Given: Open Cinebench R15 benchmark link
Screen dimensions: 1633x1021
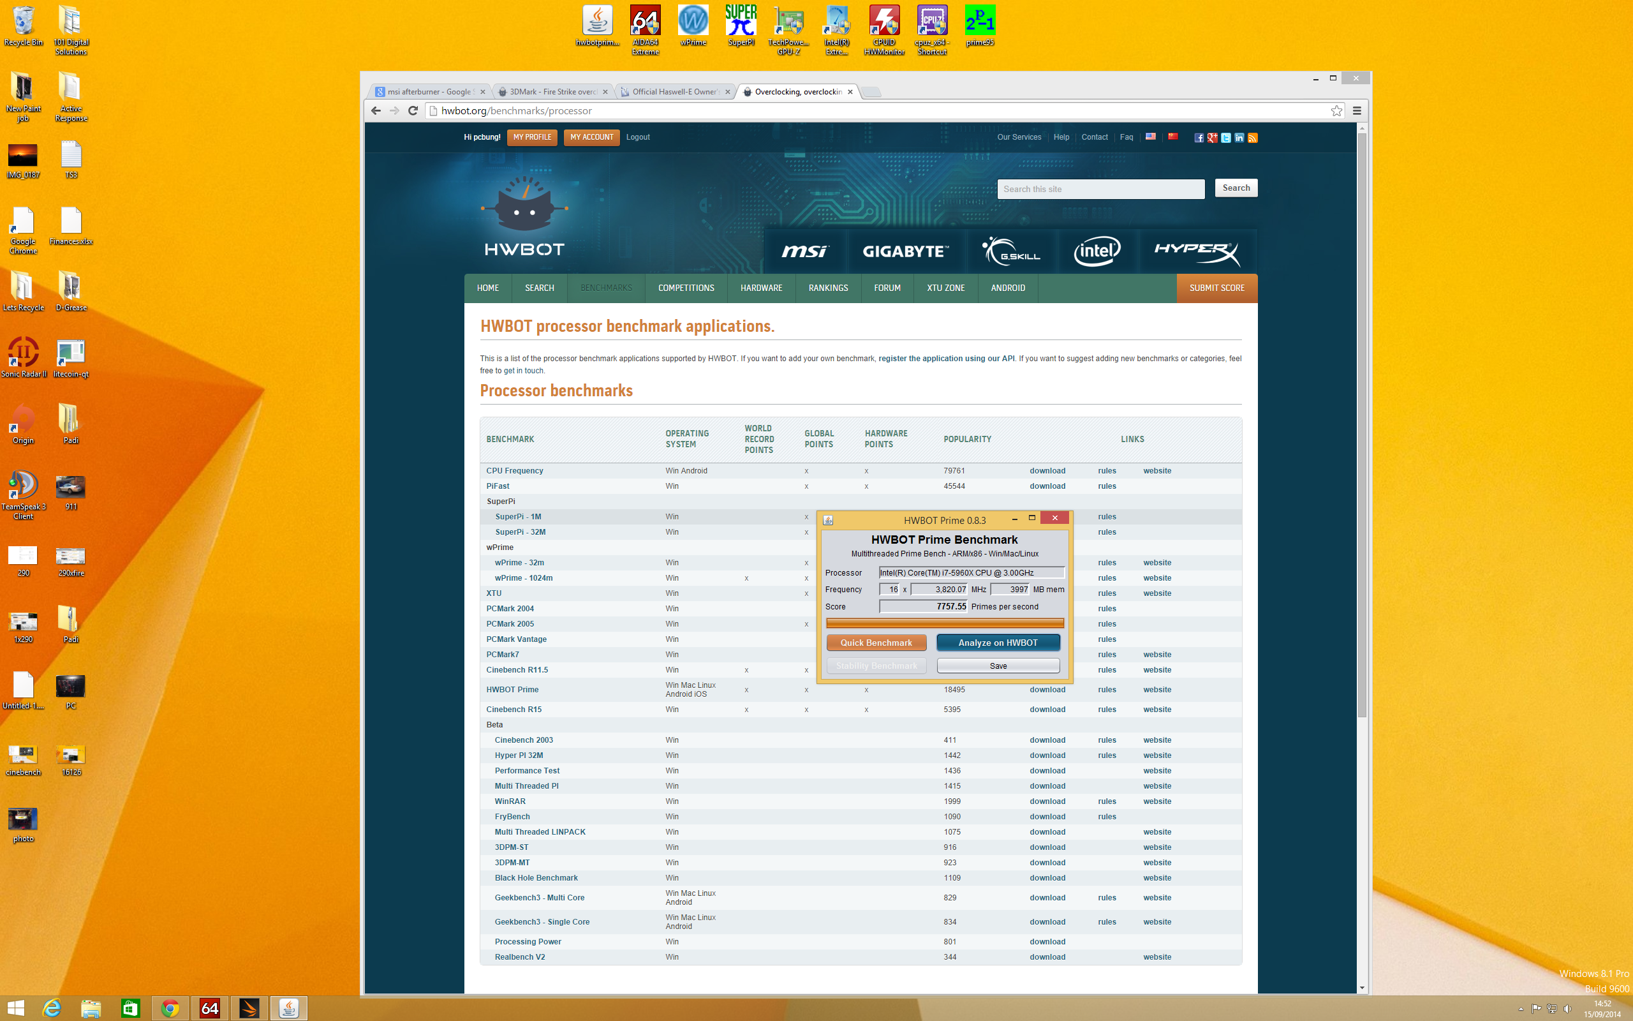Looking at the screenshot, I should point(514,709).
